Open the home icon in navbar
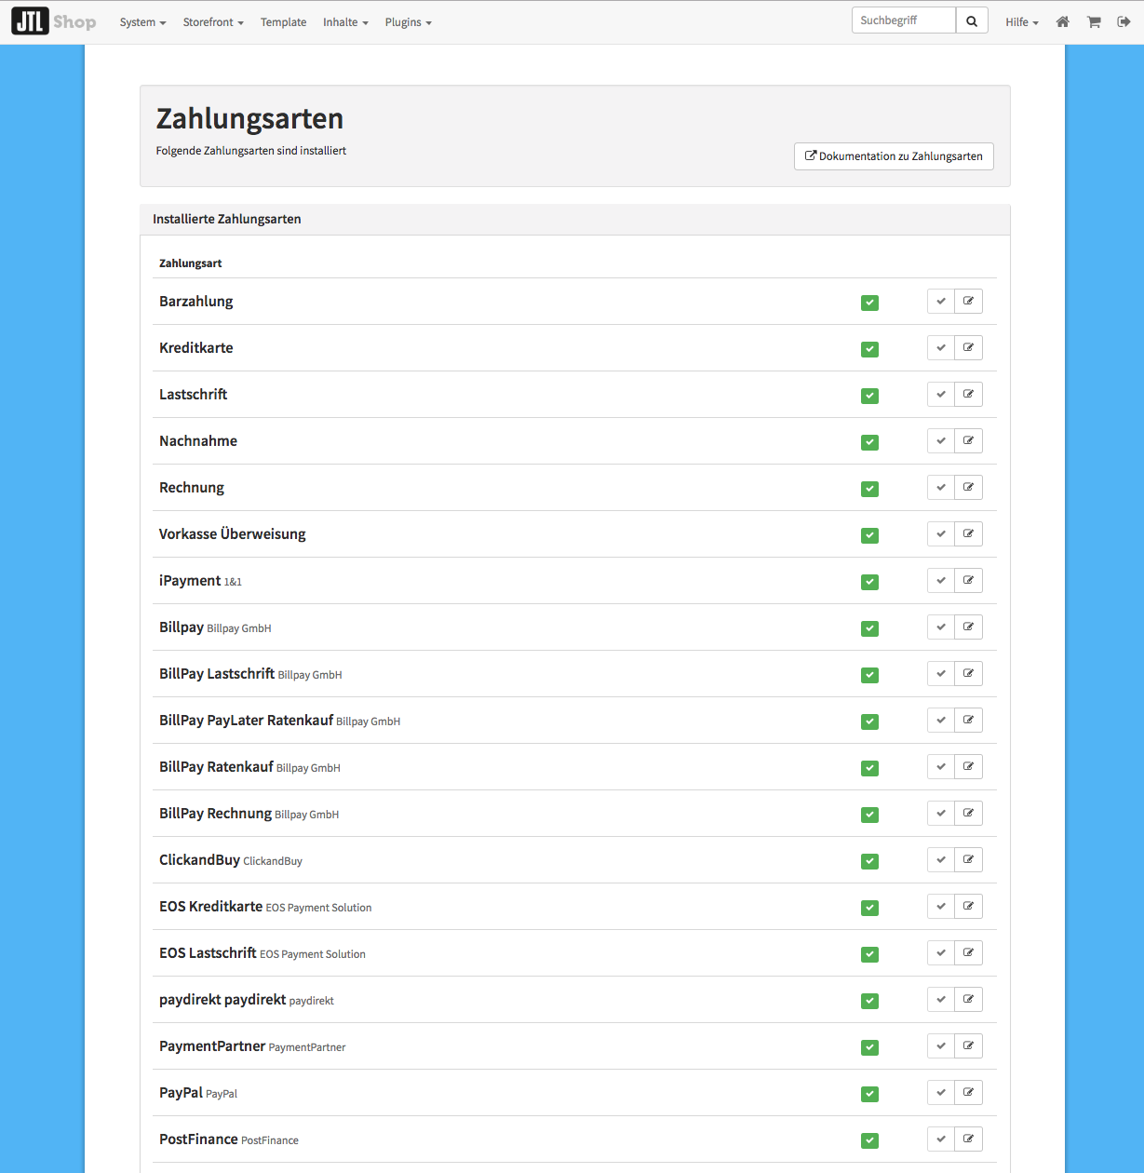1144x1173 pixels. [1062, 22]
